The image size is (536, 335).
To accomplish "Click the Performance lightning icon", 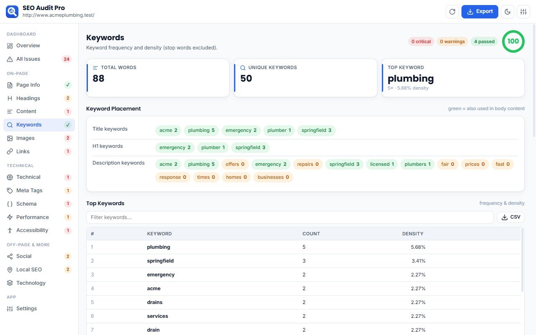I will point(10,217).
